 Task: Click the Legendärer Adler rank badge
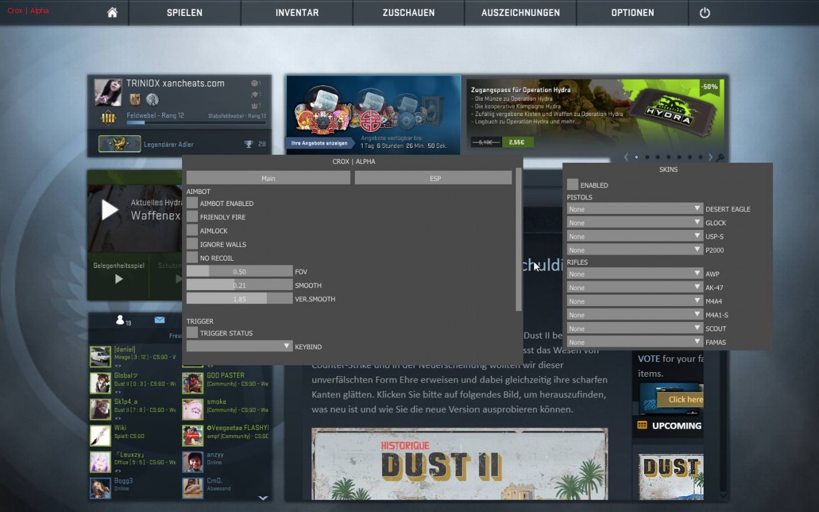click(x=119, y=144)
